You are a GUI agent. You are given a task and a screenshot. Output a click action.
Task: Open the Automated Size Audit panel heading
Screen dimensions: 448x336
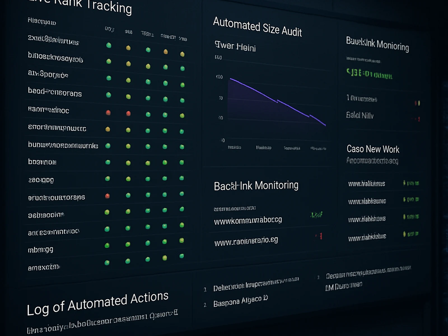[x=257, y=27]
